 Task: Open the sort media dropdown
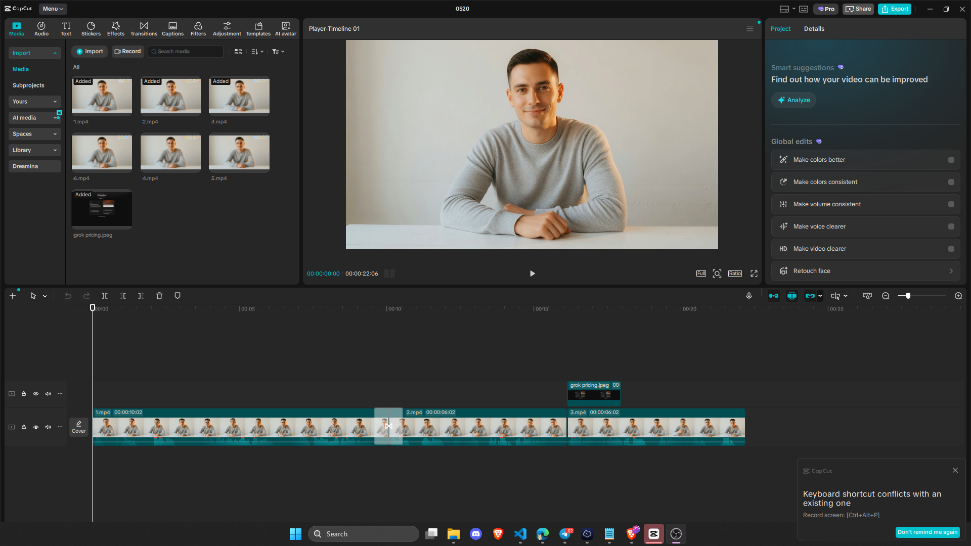pos(257,52)
